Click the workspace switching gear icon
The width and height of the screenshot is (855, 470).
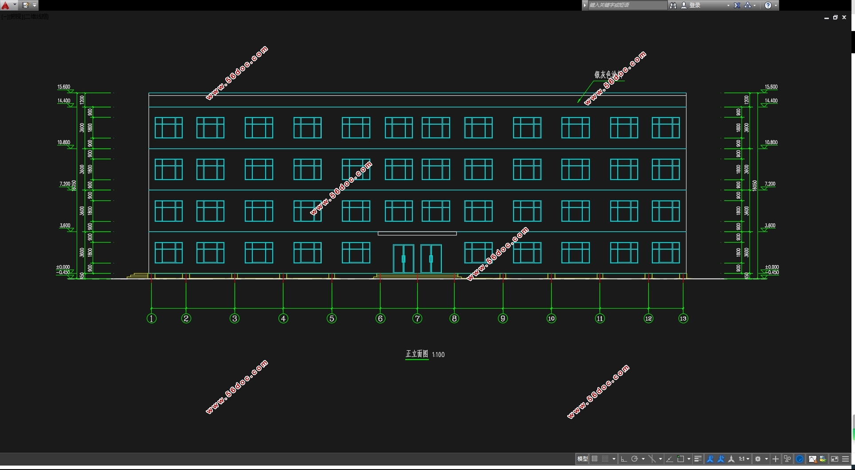758,459
